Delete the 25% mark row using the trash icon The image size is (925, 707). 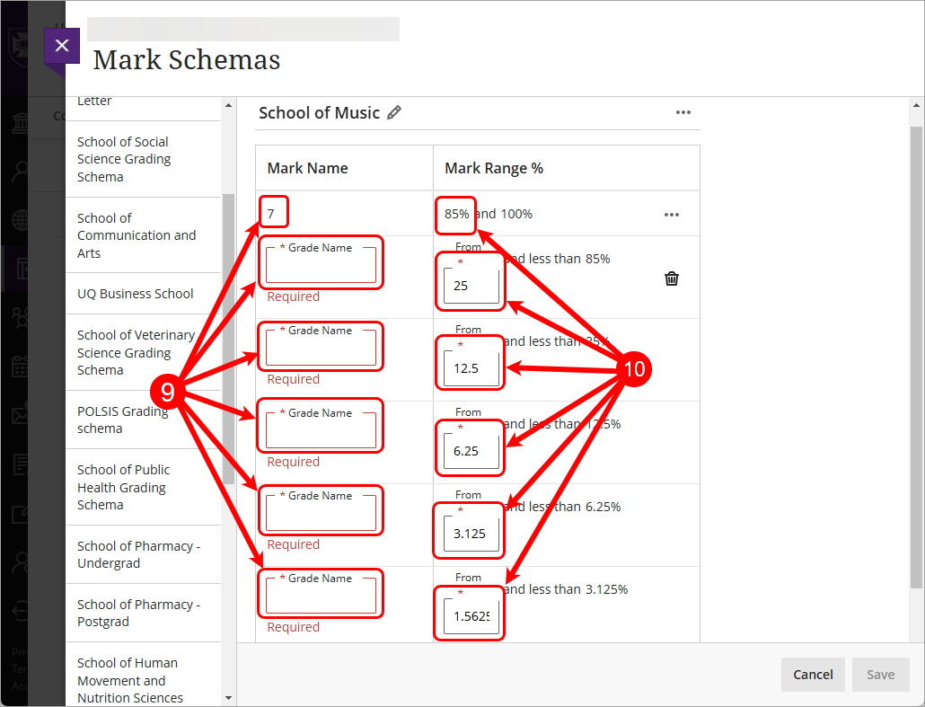pyautogui.click(x=671, y=278)
